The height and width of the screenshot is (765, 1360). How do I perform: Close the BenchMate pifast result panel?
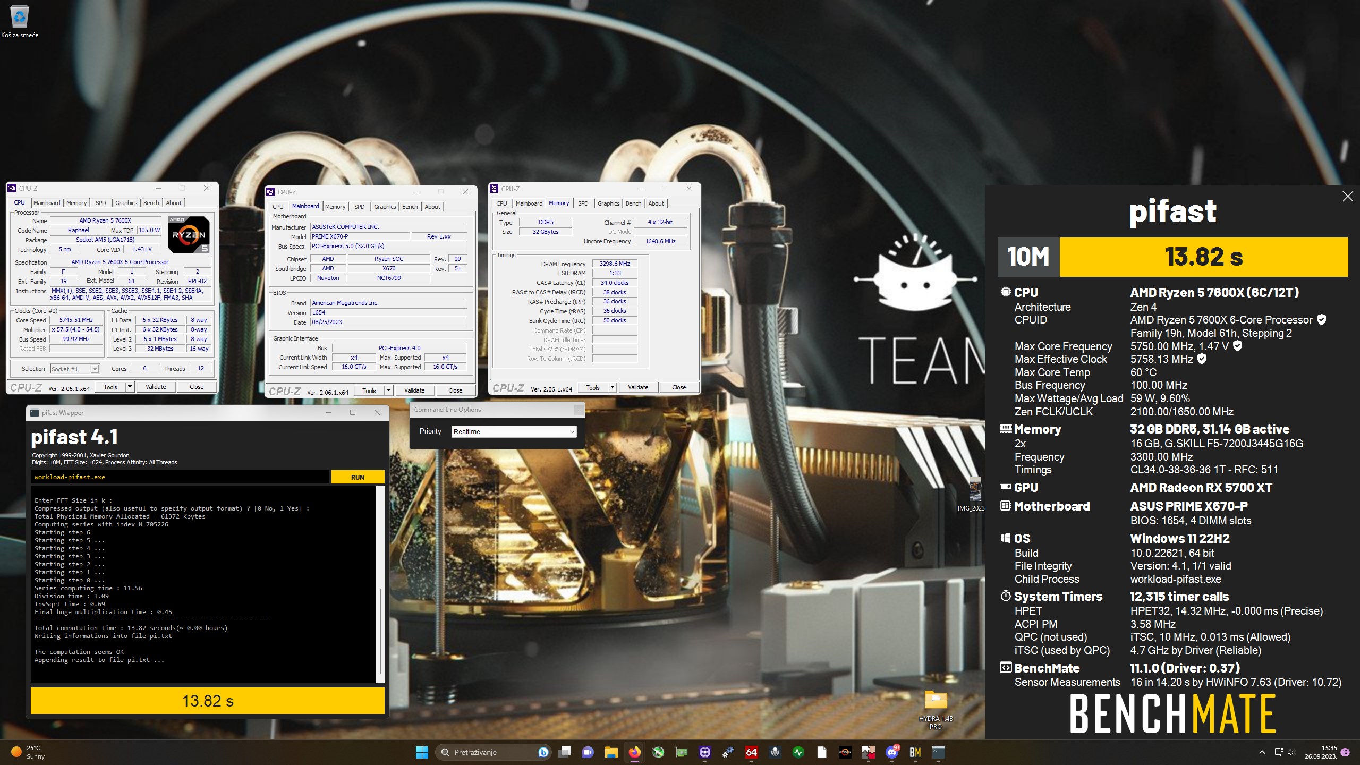(1348, 197)
